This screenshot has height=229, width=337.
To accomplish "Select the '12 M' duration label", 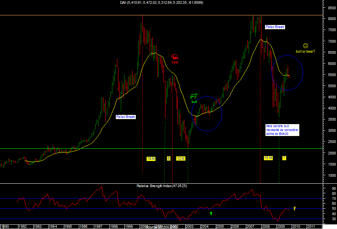I will click(181, 159).
